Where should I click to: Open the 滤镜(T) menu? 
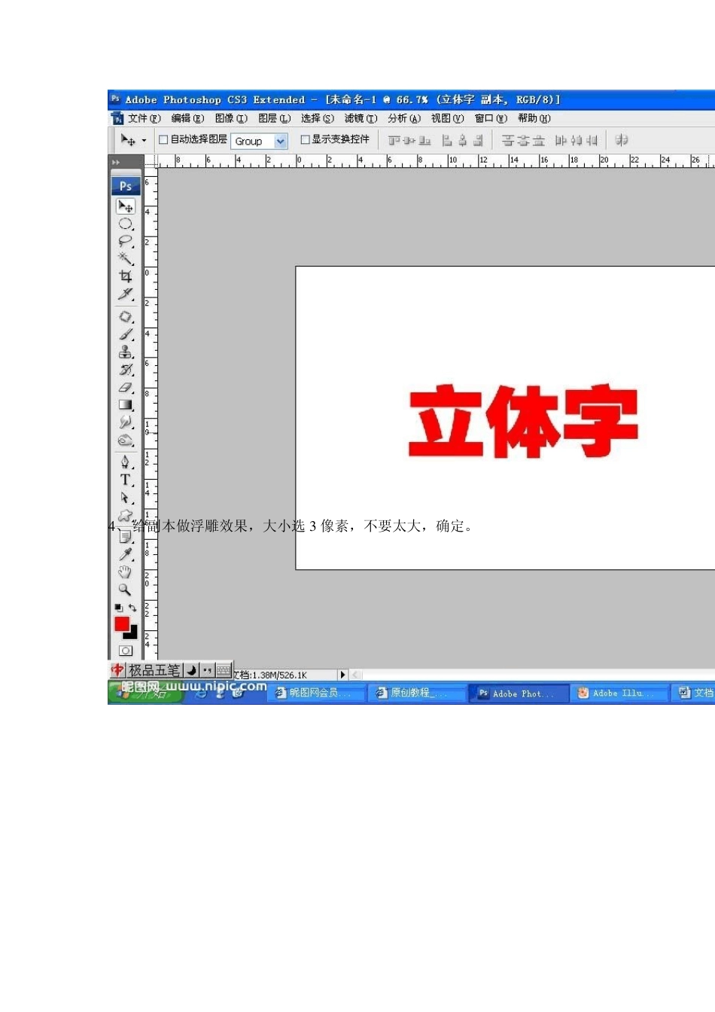tap(361, 118)
